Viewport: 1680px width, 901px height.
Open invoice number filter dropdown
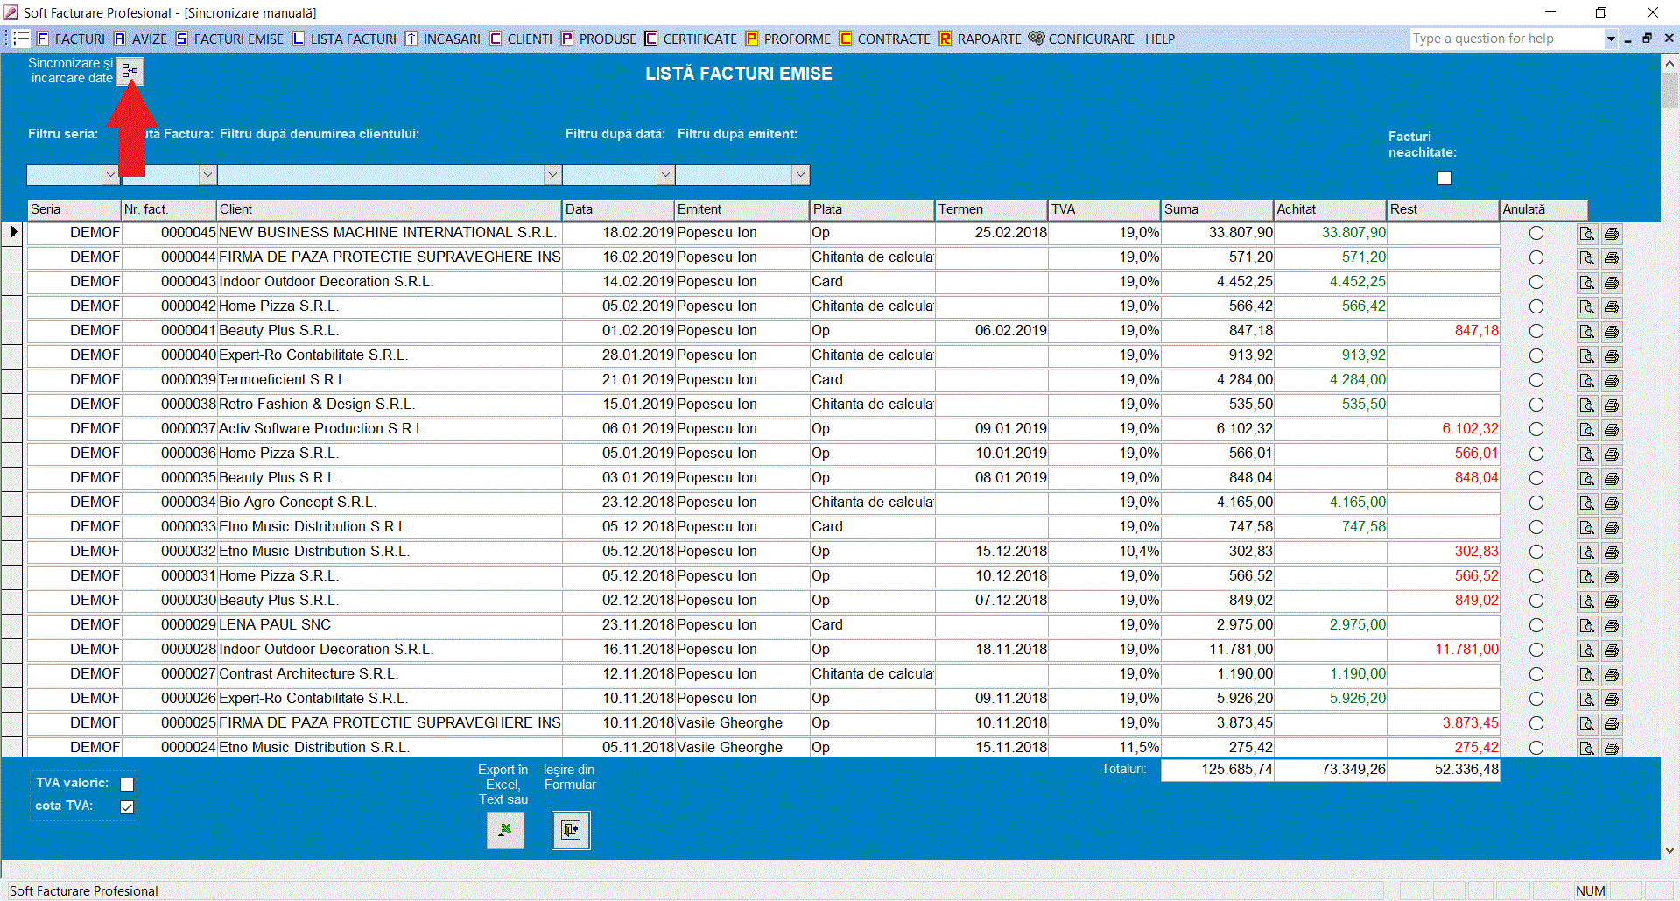207,174
